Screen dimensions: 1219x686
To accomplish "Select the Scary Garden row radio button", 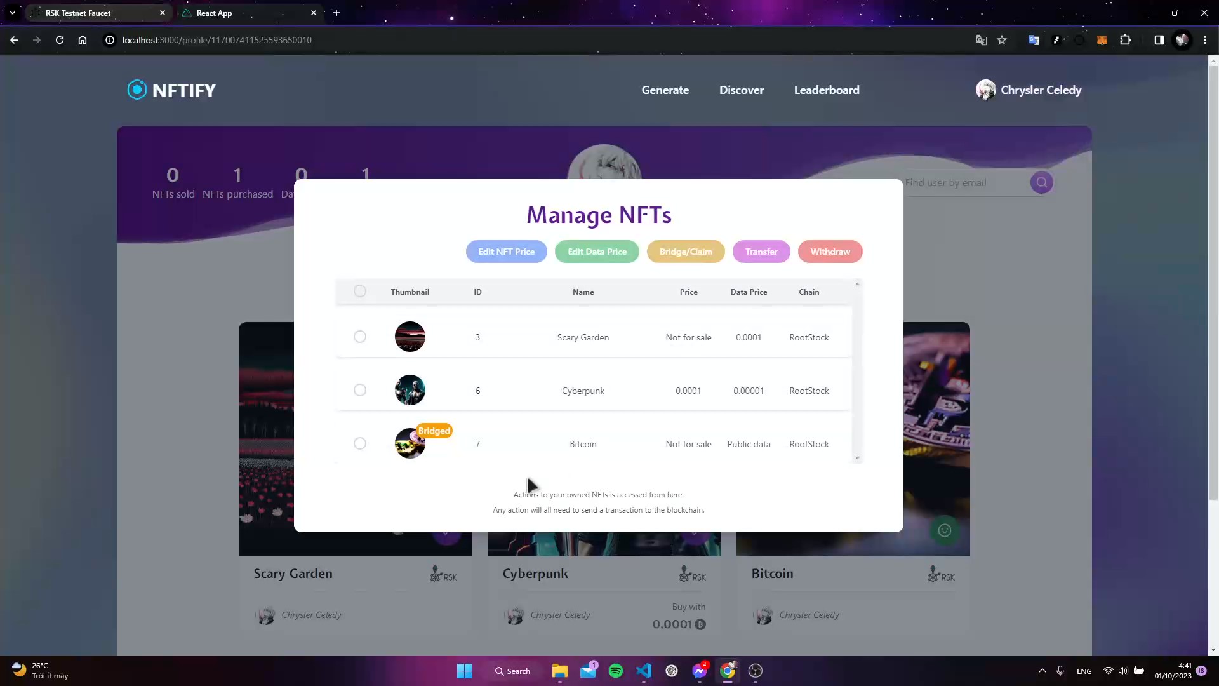I will click(360, 337).
